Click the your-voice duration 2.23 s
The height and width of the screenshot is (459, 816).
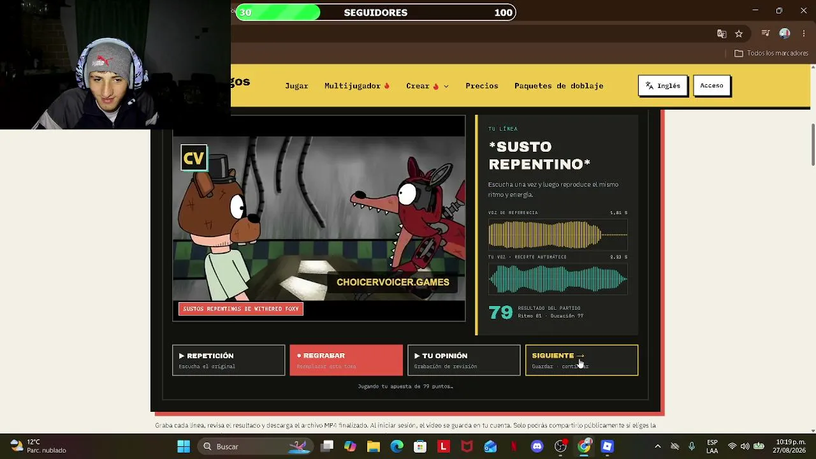coord(618,257)
